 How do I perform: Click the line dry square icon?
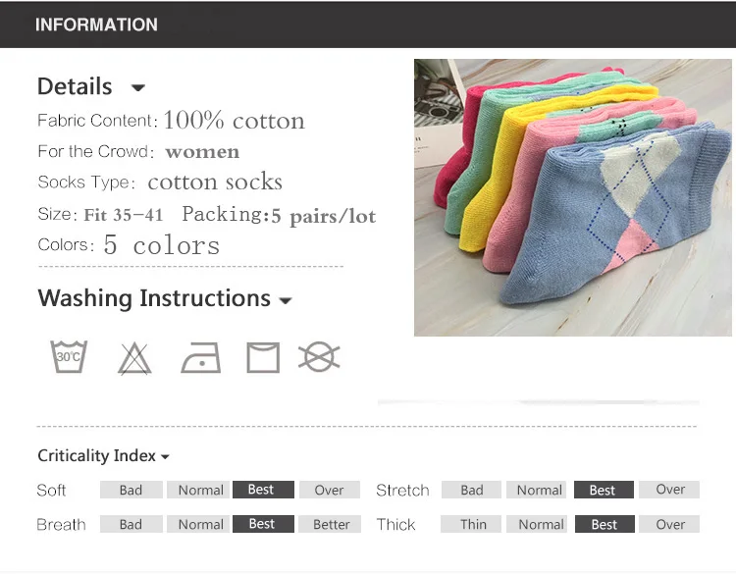coord(263,357)
